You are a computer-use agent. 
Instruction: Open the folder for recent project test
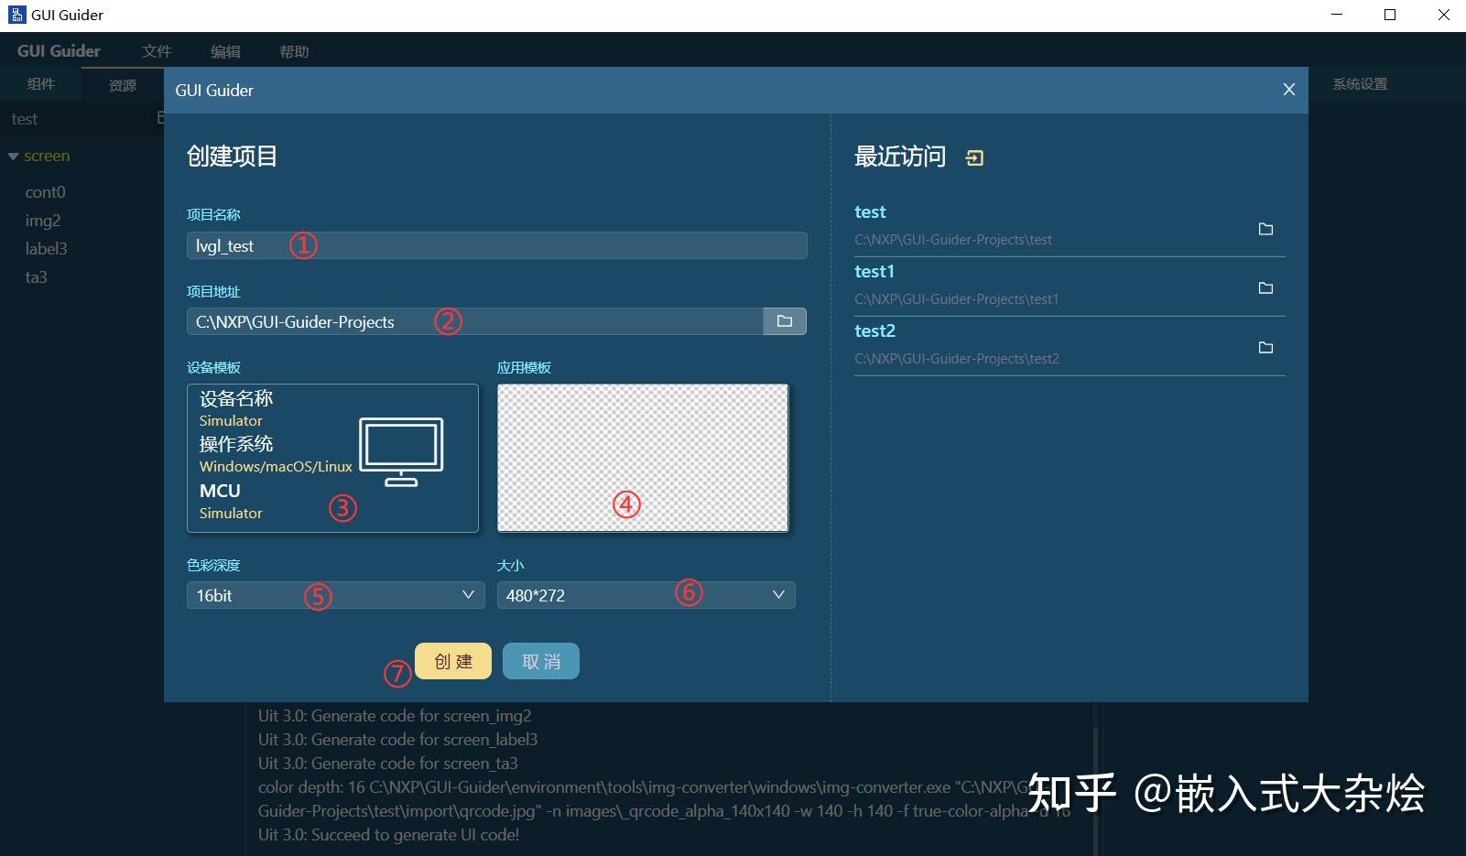(1266, 229)
